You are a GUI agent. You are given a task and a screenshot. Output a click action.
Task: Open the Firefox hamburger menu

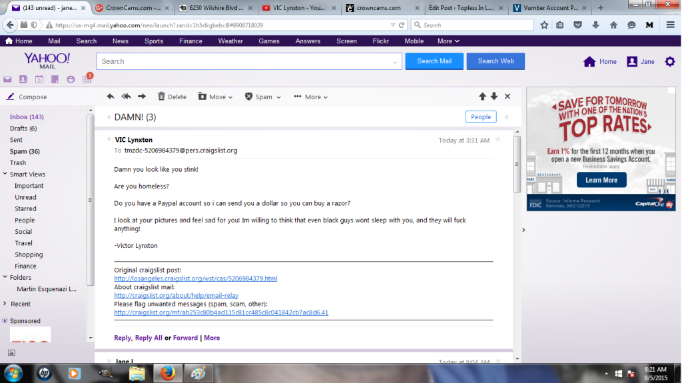[670, 25]
